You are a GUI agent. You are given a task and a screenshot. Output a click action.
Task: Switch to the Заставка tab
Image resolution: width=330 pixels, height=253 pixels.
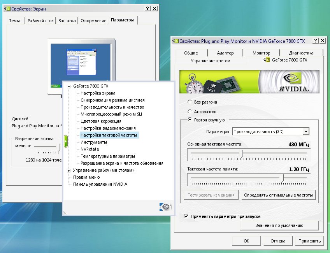67,21
